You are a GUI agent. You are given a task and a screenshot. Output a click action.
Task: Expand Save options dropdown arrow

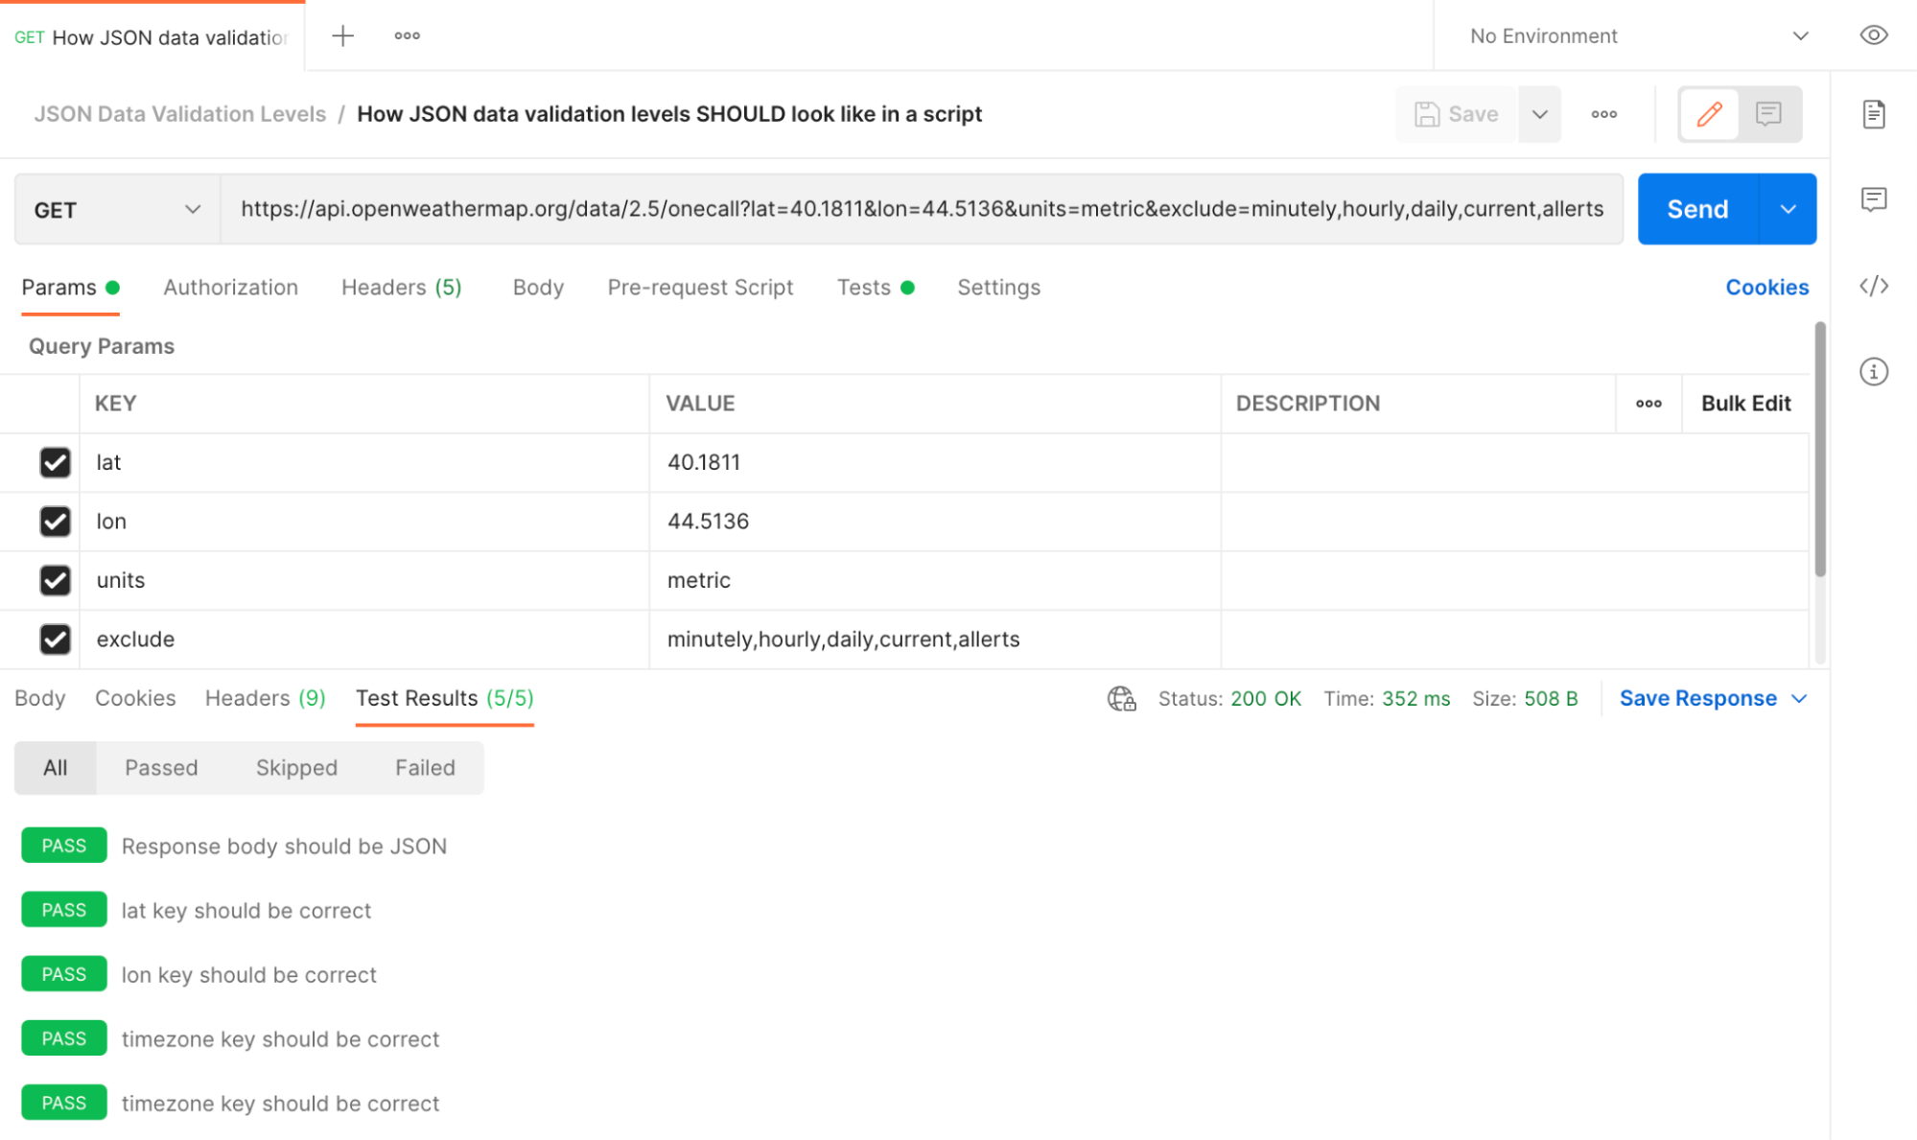click(1539, 114)
